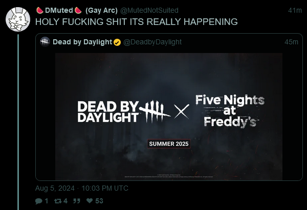Visit the @DeadbyDaylight handle link
The height and width of the screenshot is (210, 307).
(x=152, y=42)
